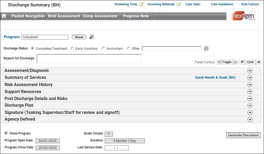This screenshot has height=154, width=264.
Task: Click the Cl clear icon beside Other field
Action: click(x=206, y=49)
